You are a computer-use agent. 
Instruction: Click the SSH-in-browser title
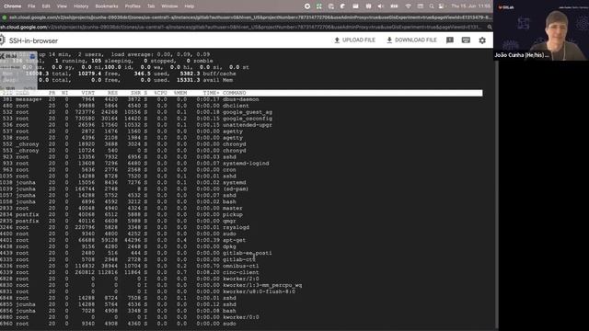(x=33, y=40)
